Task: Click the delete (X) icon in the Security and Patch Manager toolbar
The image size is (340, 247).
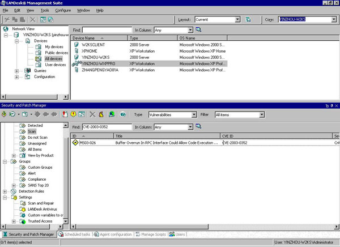Action: 92,114
